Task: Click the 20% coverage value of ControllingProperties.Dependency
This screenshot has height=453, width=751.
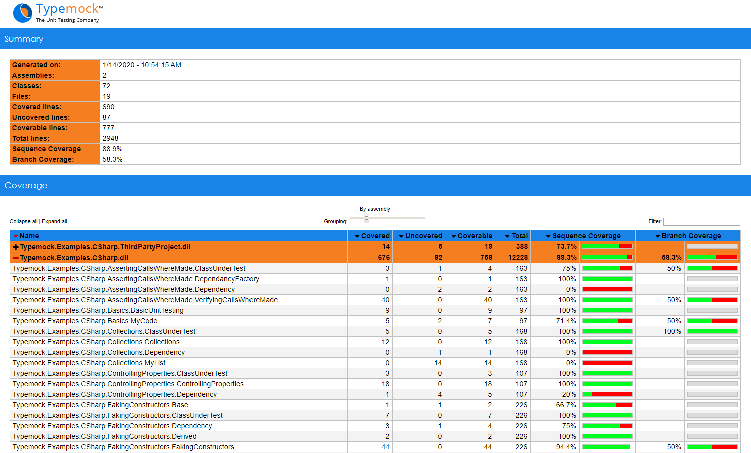Action: [x=569, y=394]
